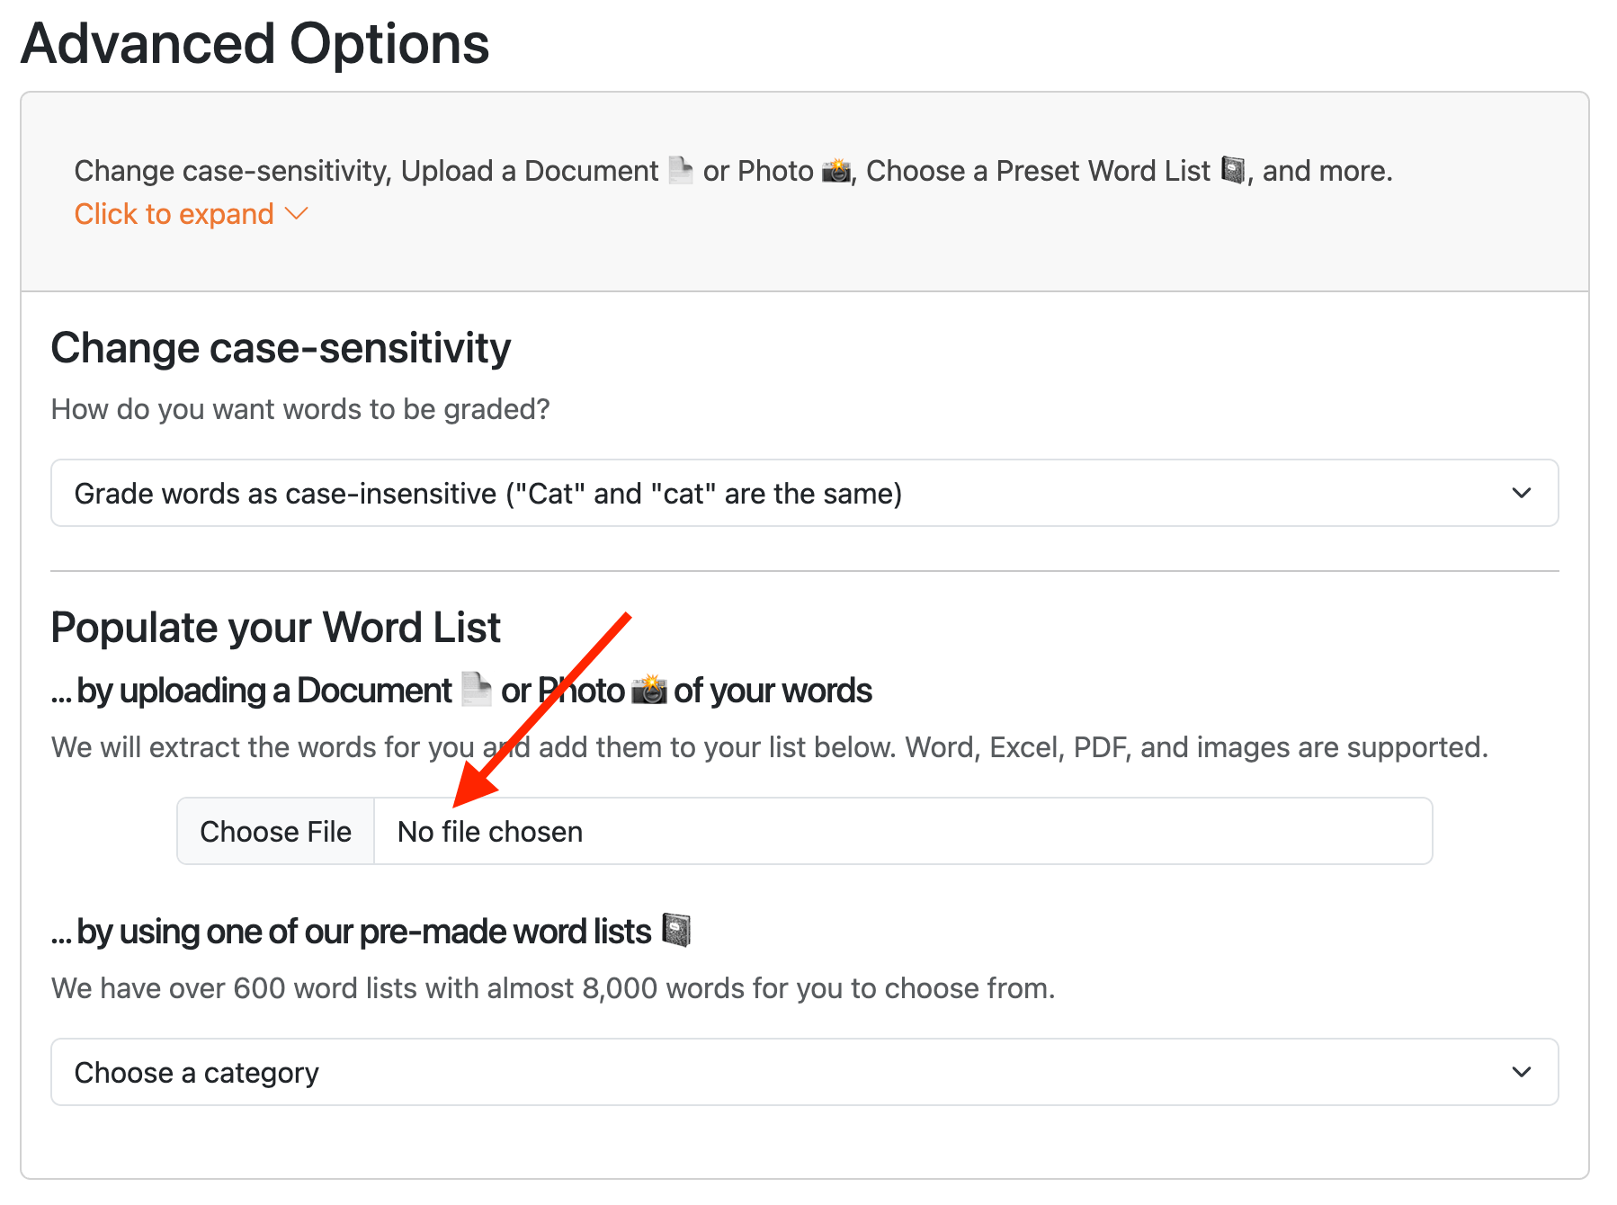The image size is (1617, 1205).
Task: Open the Choose a category dropdown
Action: 805,1071
